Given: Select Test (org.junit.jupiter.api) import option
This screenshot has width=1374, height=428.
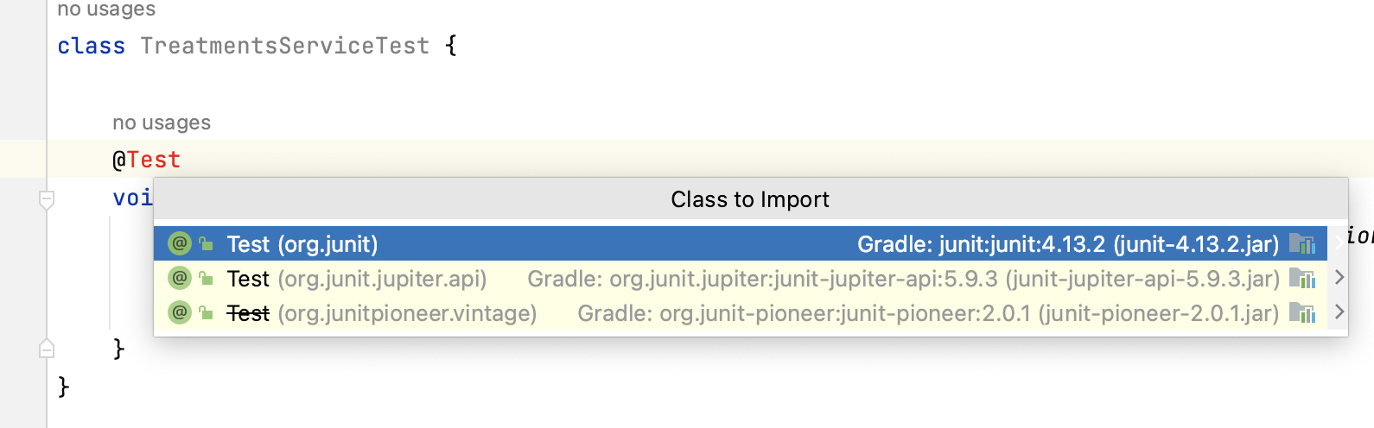Looking at the screenshot, I should point(741,279).
